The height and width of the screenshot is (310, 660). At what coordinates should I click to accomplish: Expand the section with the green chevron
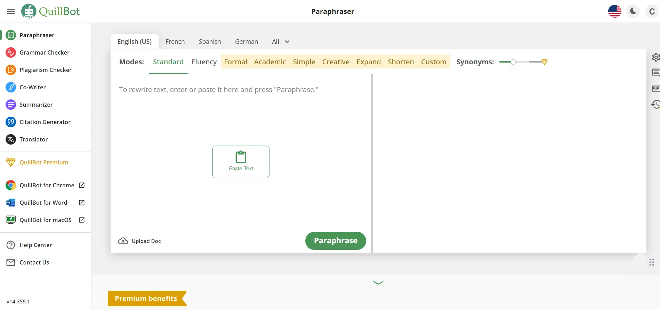(378, 283)
